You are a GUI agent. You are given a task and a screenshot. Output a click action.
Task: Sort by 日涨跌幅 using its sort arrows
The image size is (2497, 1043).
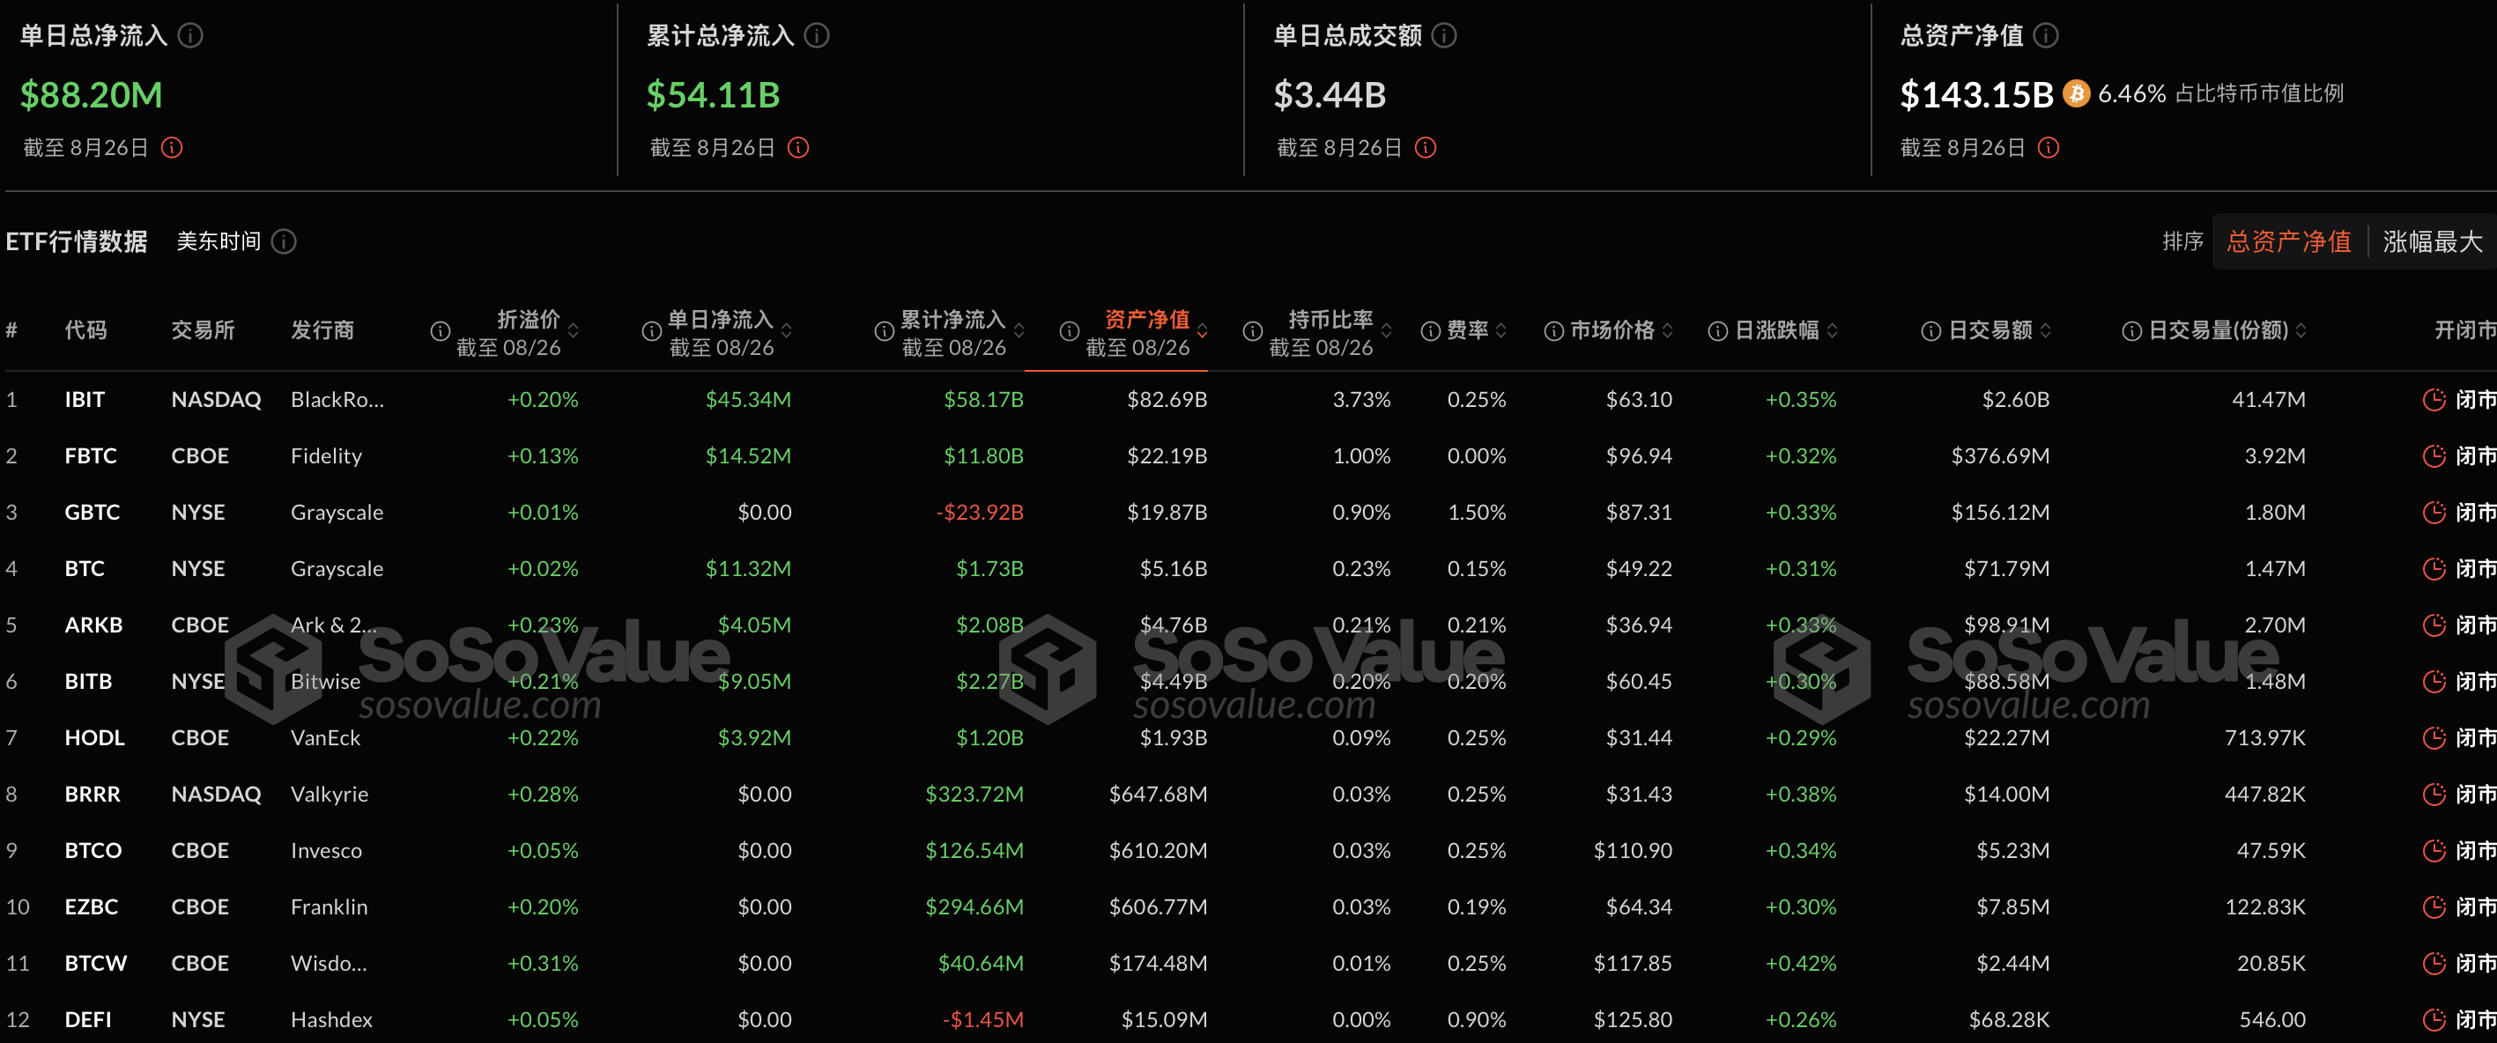point(1832,330)
